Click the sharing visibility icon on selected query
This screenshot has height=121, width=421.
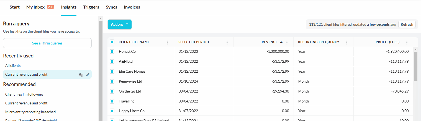[x=81, y=74]
